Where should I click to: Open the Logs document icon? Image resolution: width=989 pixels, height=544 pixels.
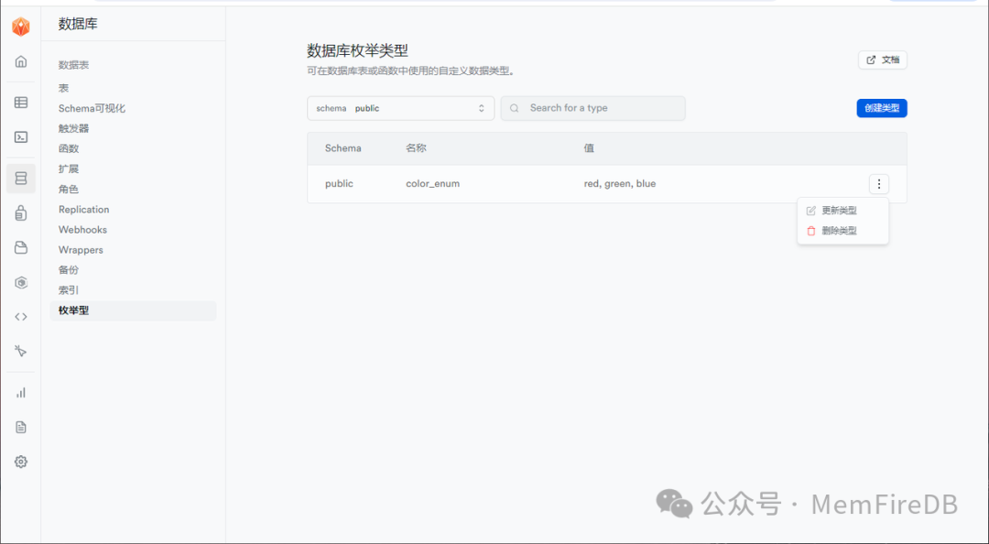point(21,428)
